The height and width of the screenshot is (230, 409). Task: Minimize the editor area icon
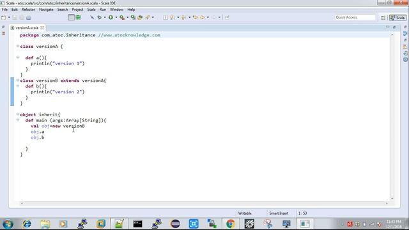[388, 27]
